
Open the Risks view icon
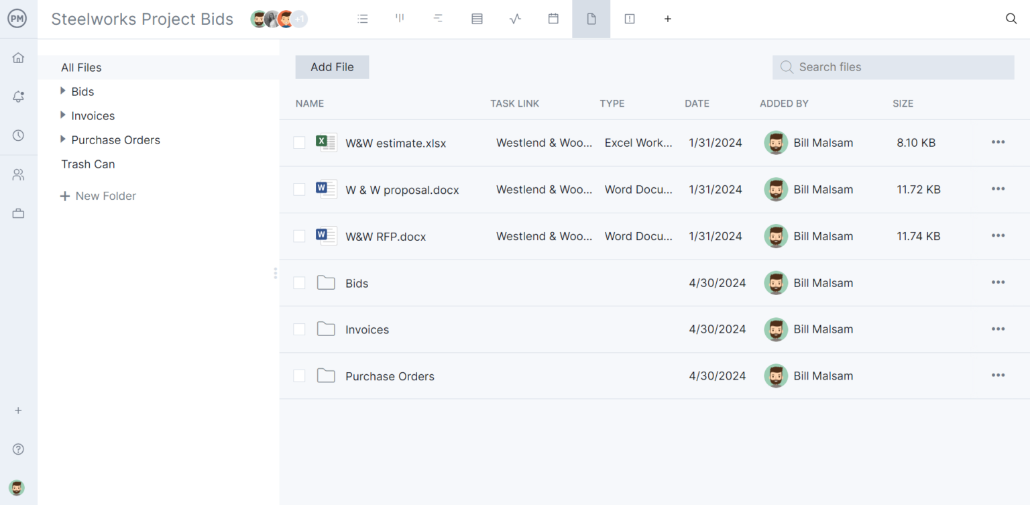point(630,19)
